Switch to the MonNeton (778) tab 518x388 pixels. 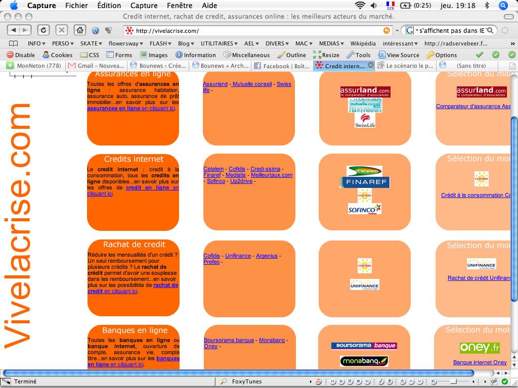pyautogui.click(x=34, y=66)
